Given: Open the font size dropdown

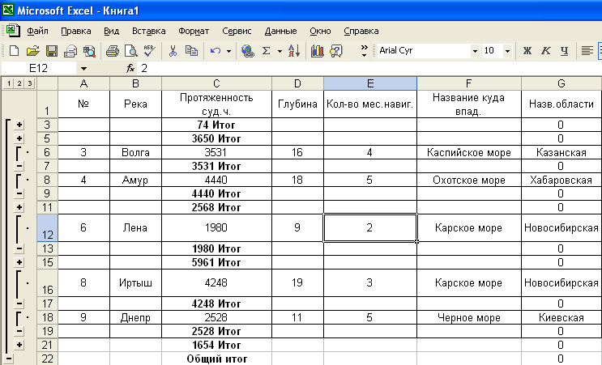Looking at the screenshot, I should click(507, 51).
